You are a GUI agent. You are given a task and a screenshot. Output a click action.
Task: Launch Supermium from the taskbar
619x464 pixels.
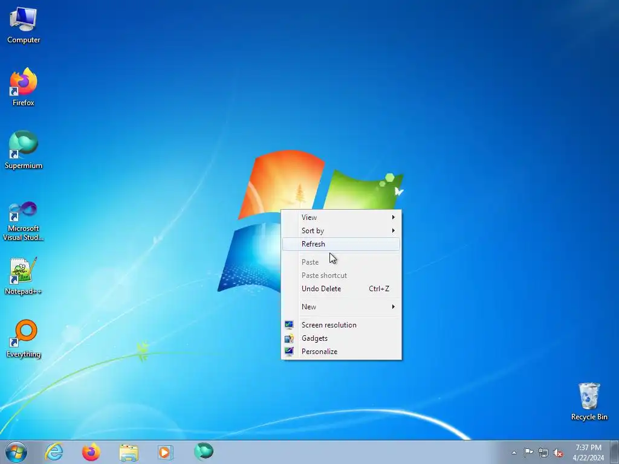coord(204,452)
